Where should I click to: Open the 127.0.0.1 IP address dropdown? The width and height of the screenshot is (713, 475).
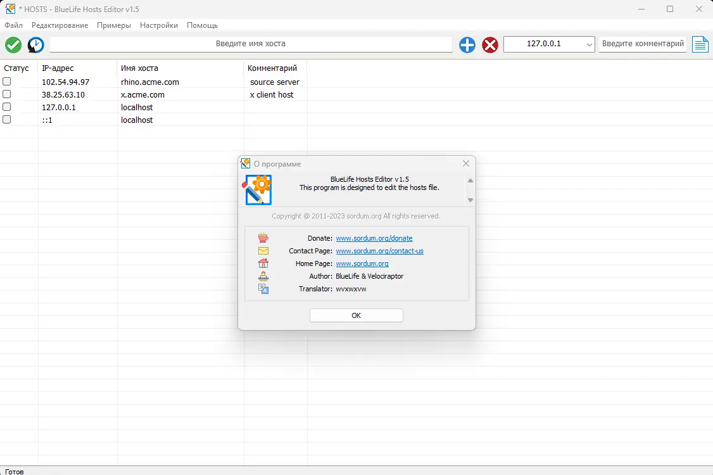pyautogui.click(x=589, y=44)
